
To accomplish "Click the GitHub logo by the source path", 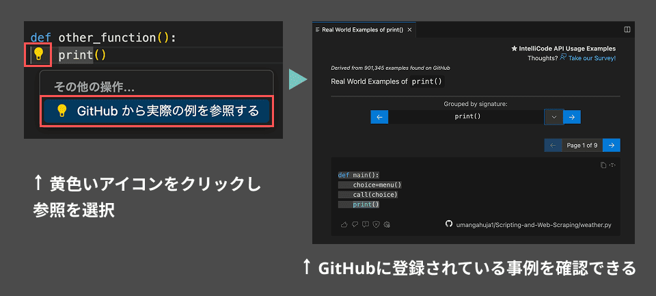I will point(449,224).
